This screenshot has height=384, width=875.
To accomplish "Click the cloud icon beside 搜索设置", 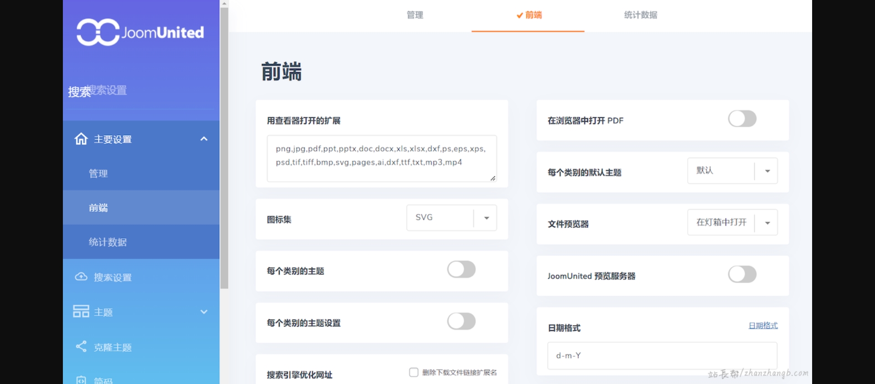I will pos(81,277).
